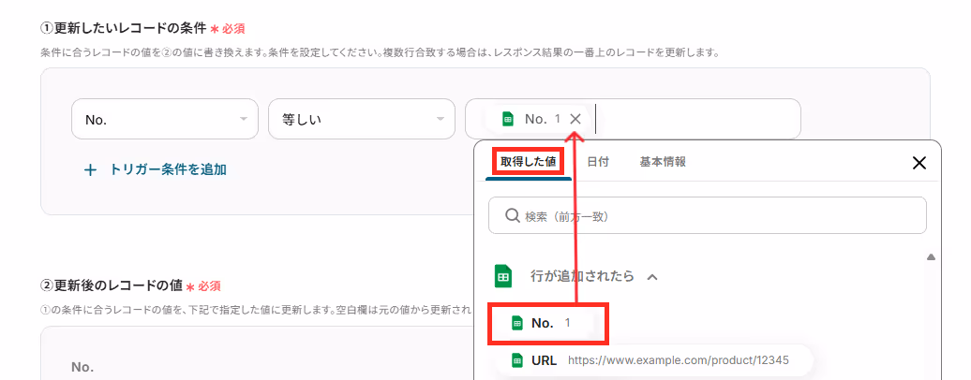This screenshot has width=971, height=380.
Task: Click the 検索（前方一致） search box
Action: pos(708,215)
